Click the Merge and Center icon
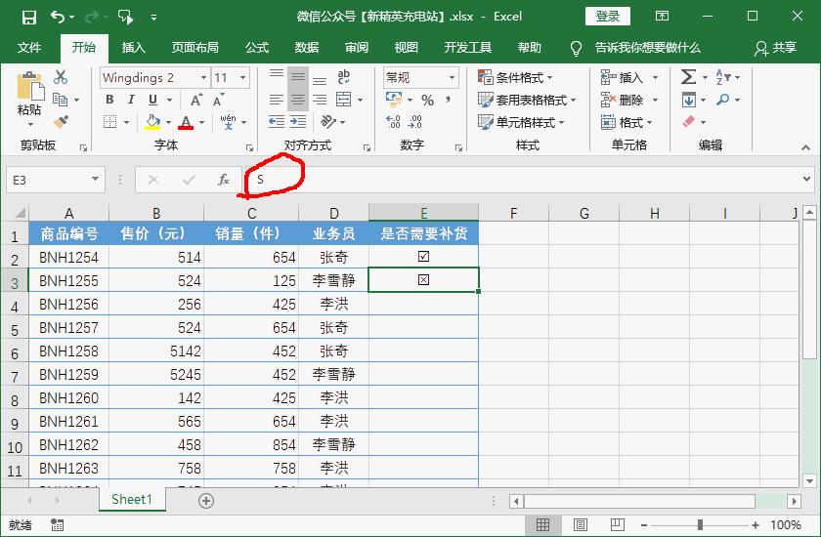Screen dimensions: 821x537 coord(344,100)
